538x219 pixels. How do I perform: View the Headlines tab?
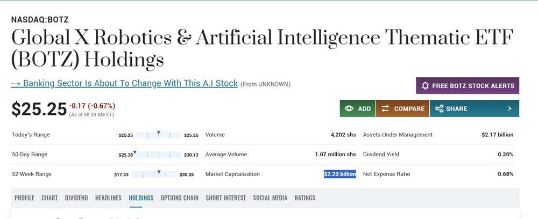point(108,198)
